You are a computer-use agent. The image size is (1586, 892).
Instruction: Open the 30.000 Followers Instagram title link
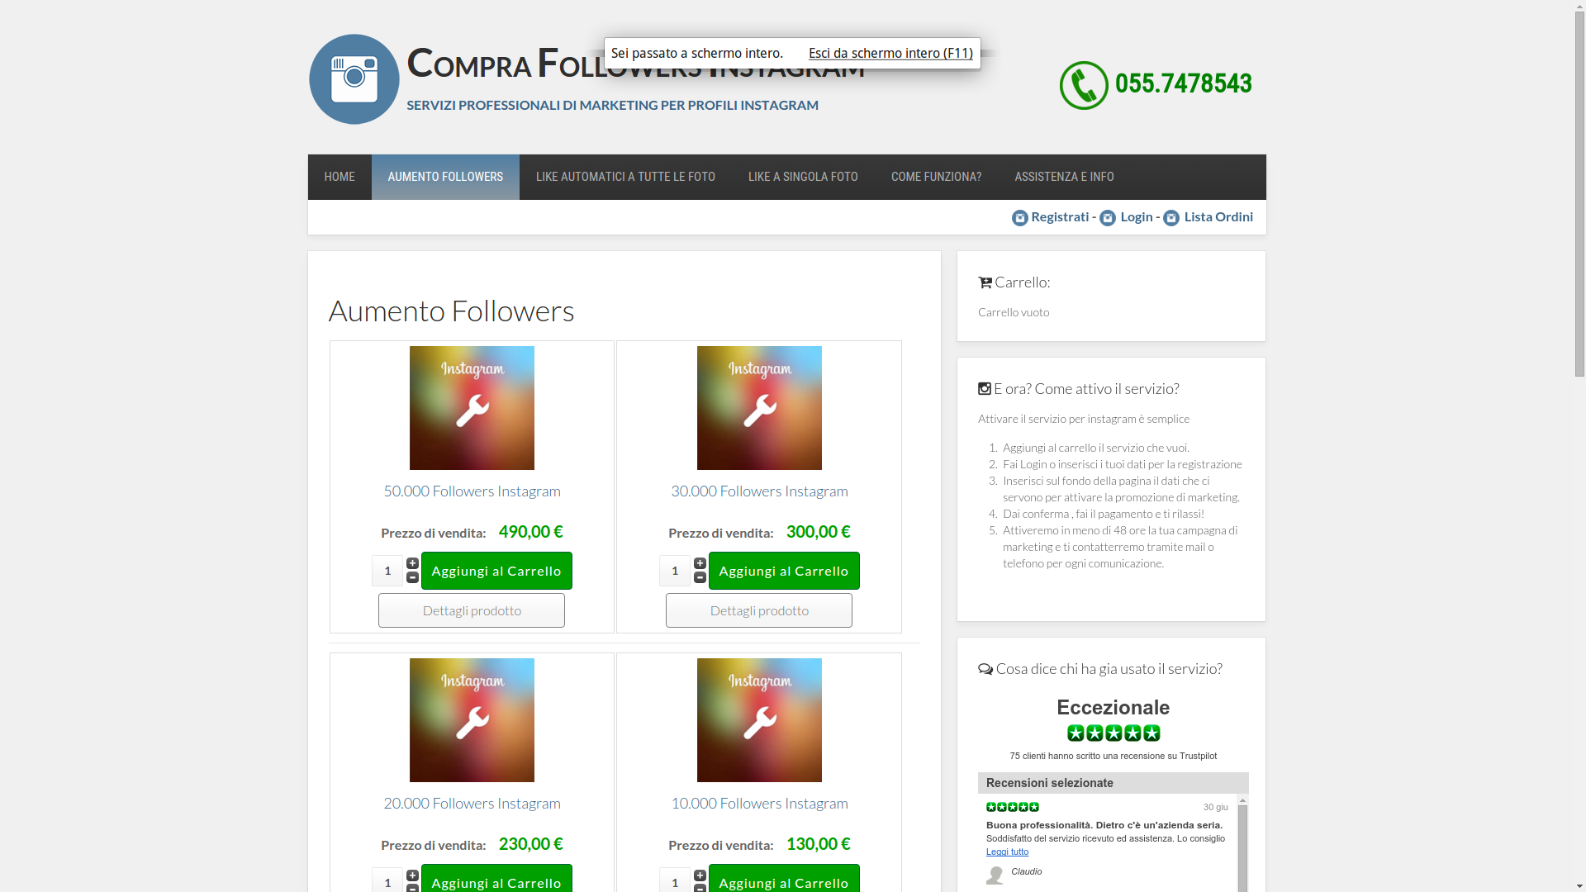[759, 491]
